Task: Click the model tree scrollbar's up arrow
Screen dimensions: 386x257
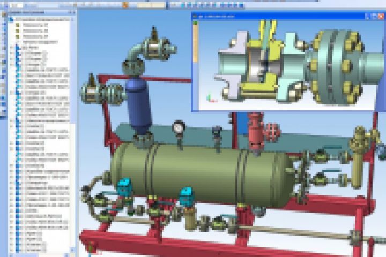Action: point(72,19)
